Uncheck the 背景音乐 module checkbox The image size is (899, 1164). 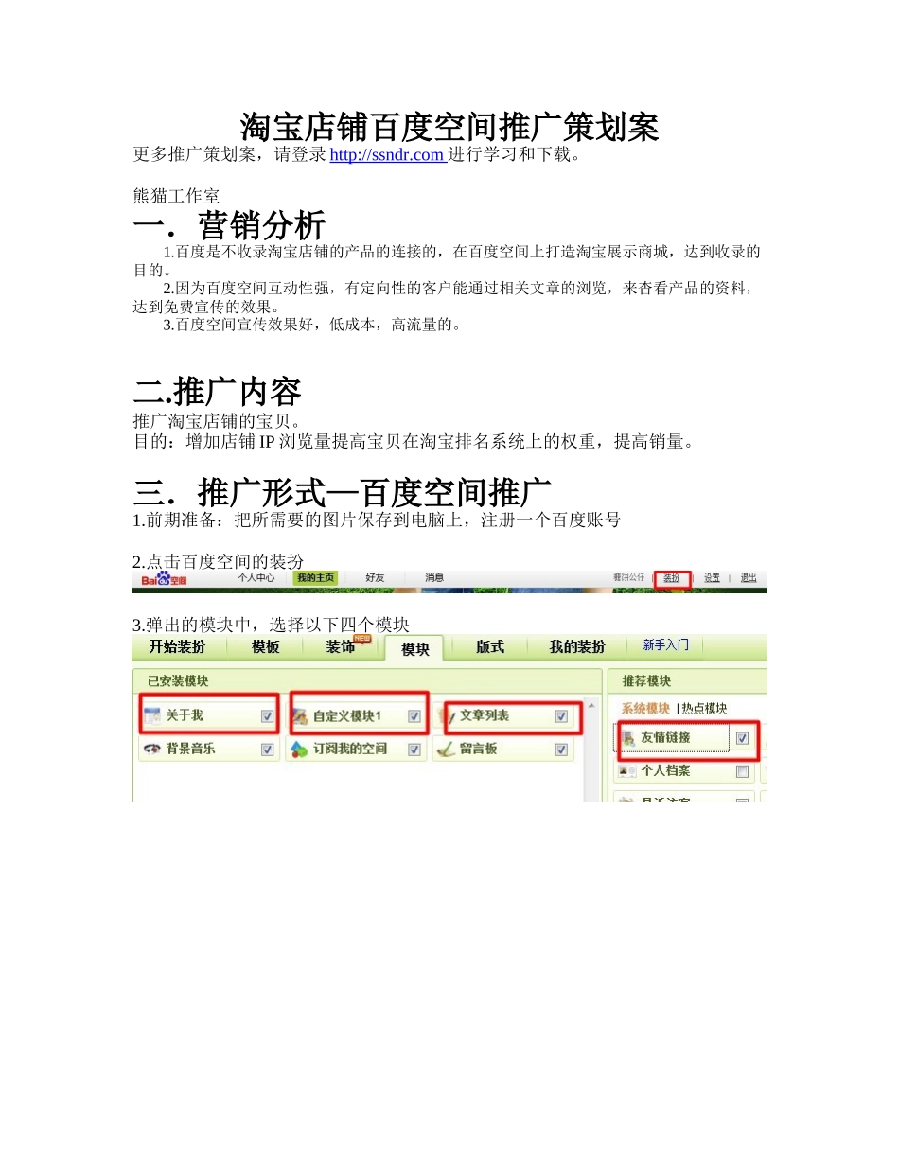tap(267, 750)
